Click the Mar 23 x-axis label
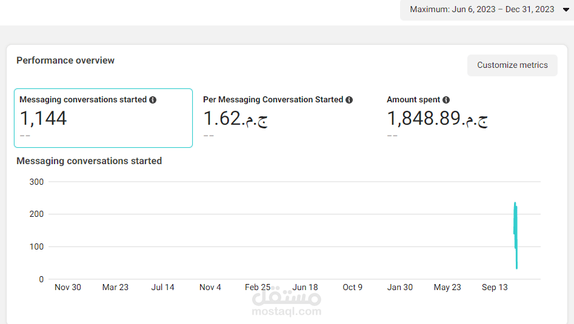Viewport: 574px width, 324px height. pos(115,288)
